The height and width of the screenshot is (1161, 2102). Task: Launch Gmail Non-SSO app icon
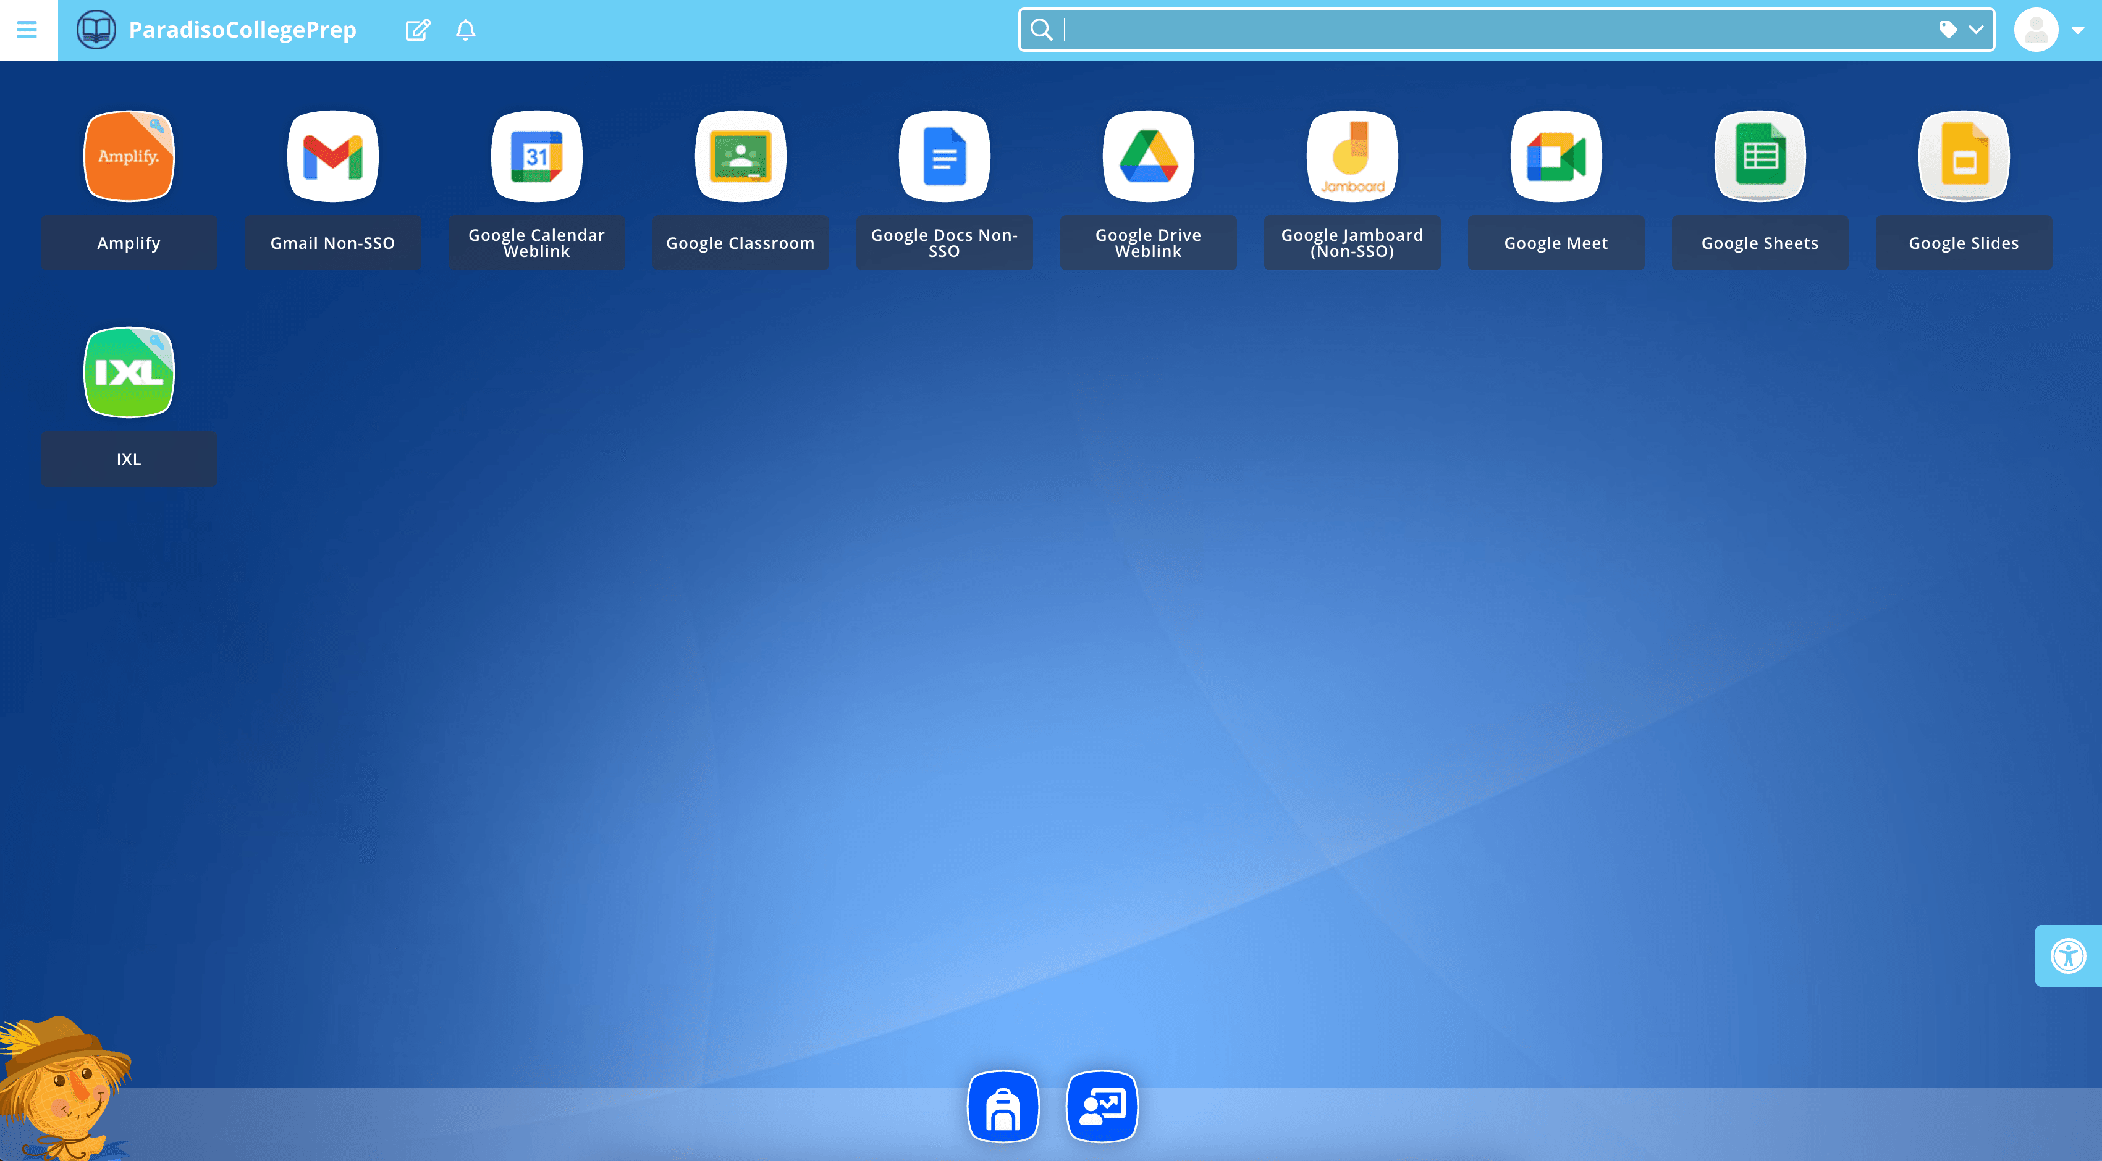tap(332, 156)
